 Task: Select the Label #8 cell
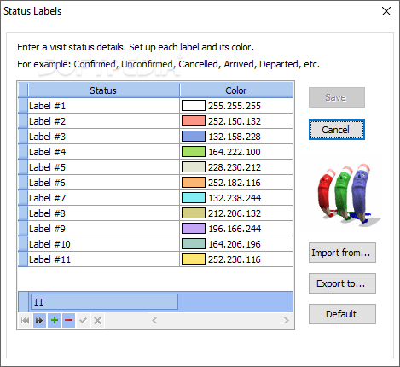(104, 213)
